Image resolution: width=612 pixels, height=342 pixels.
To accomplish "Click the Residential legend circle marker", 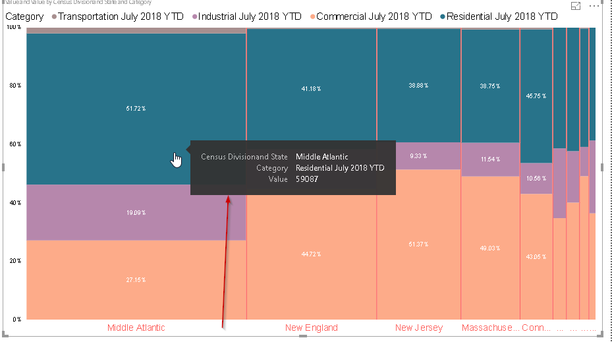I will pyautogui.click(x=442, y=16).
